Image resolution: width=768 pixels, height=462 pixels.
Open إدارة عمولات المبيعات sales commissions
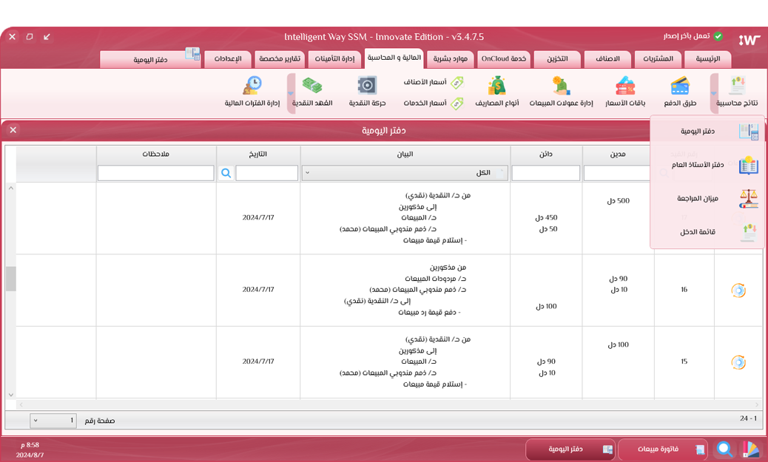pyautogui.click(x=561, y=92)
